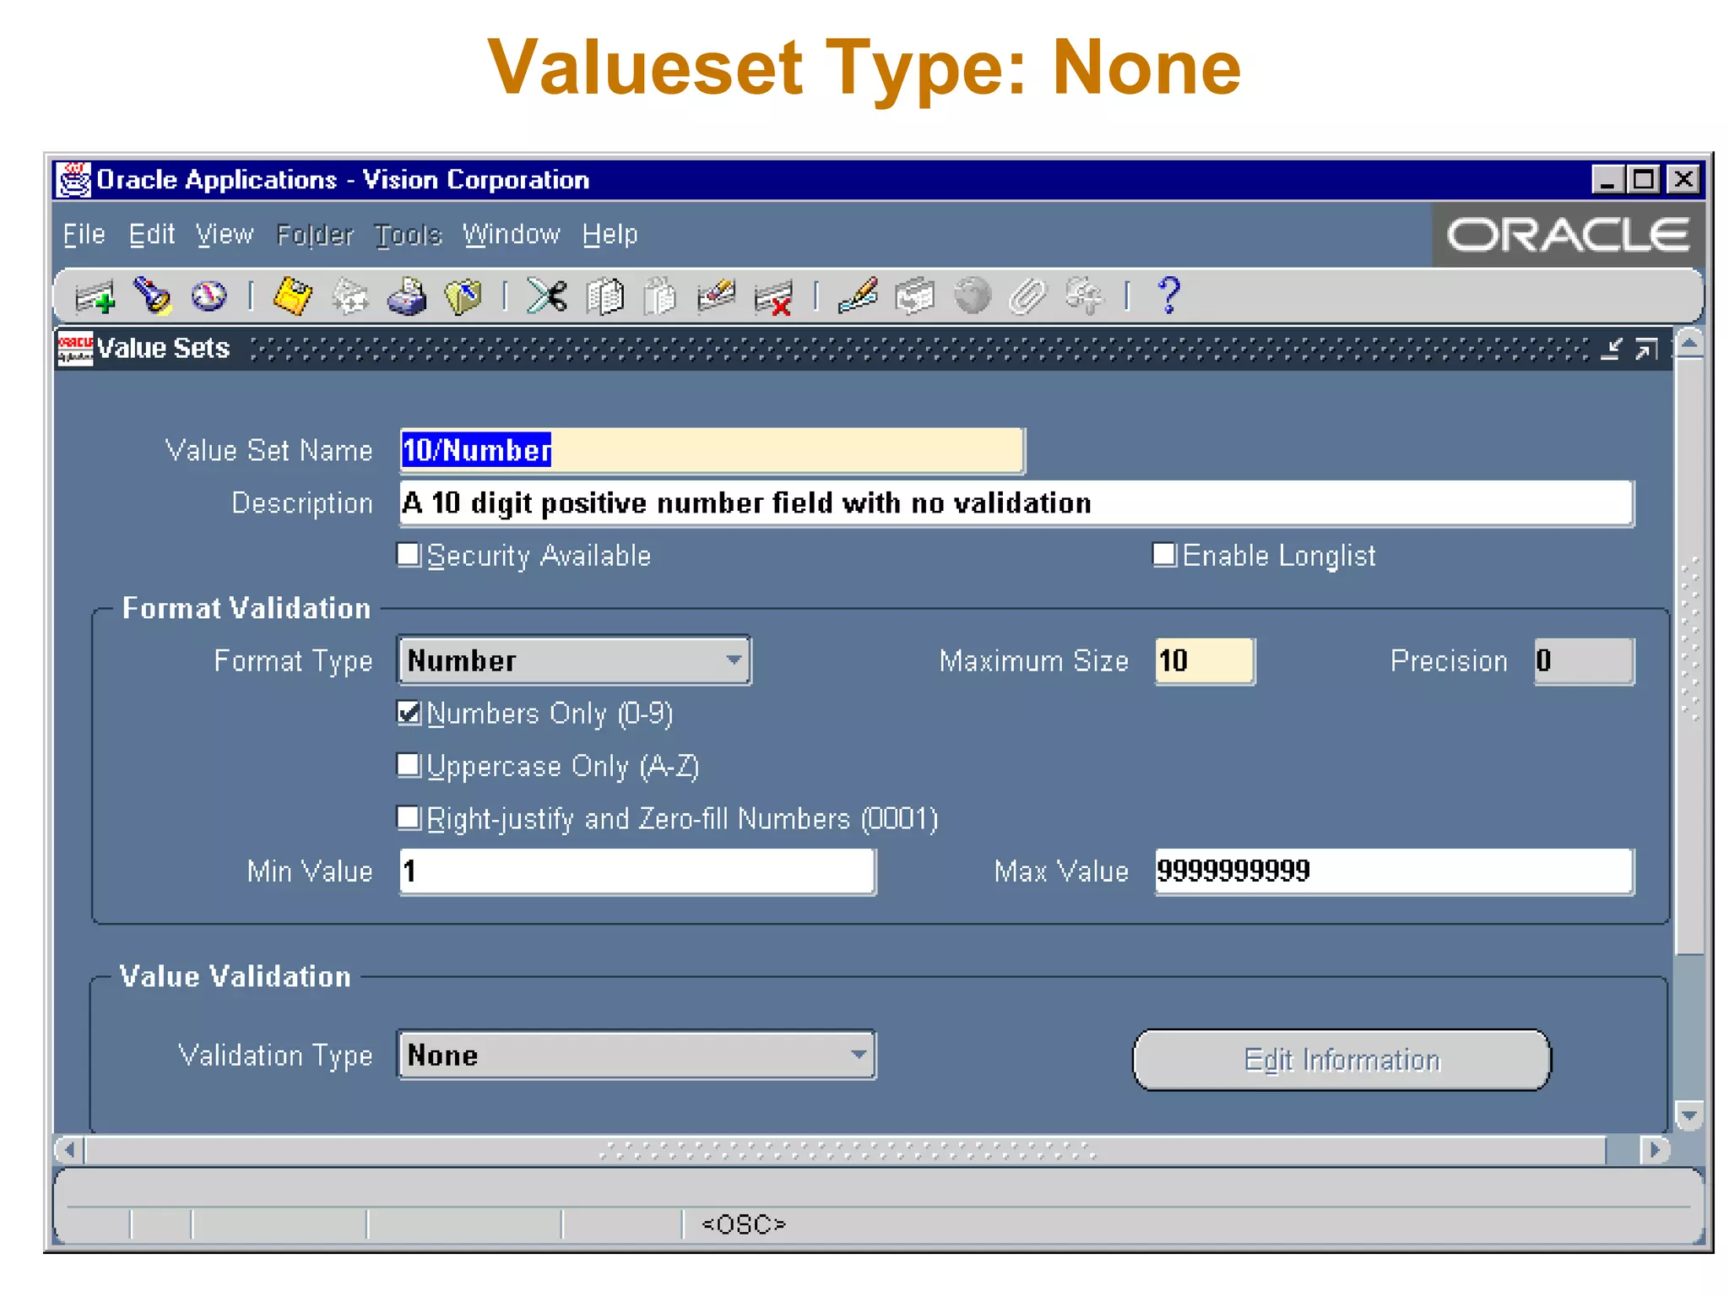
Task: Click the <OSC> status bar indicator
Action: click(x=744, y=1224)
